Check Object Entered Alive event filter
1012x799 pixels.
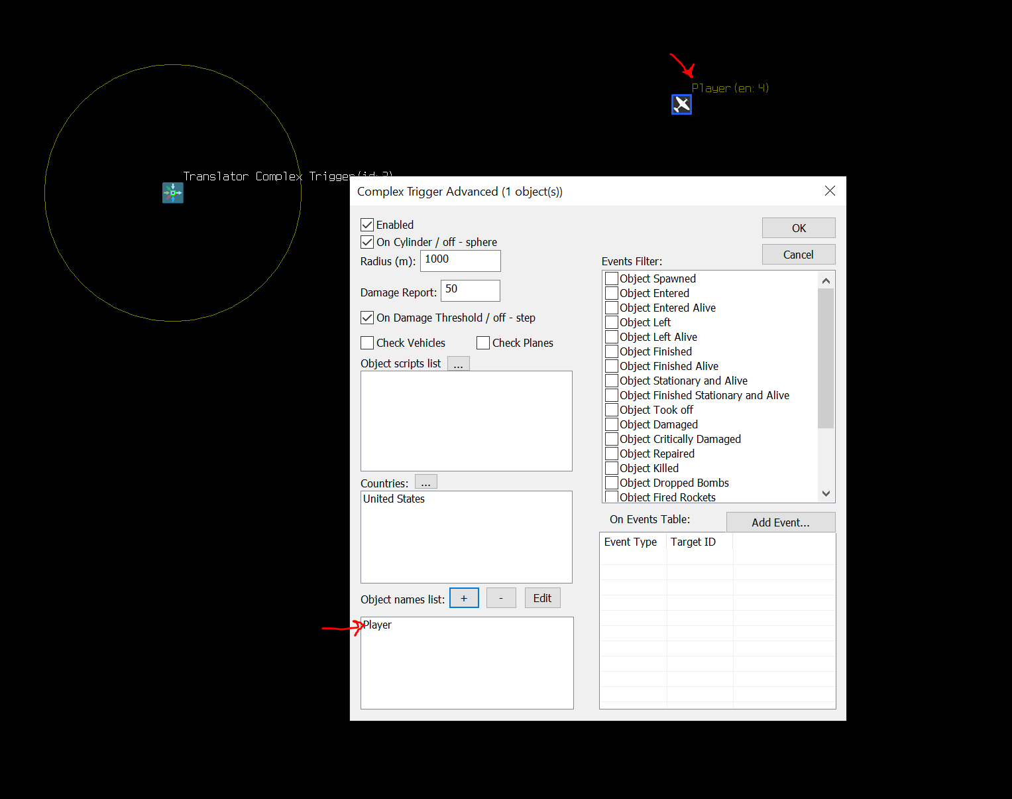click(612, 308)
